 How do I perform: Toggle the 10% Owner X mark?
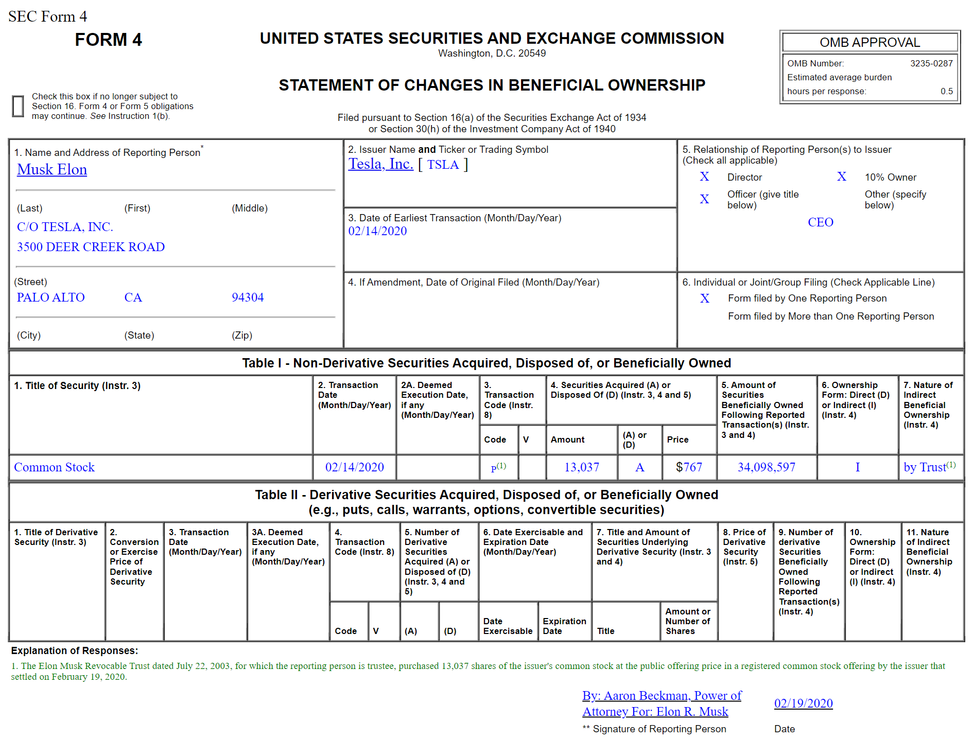pos(842,177)
